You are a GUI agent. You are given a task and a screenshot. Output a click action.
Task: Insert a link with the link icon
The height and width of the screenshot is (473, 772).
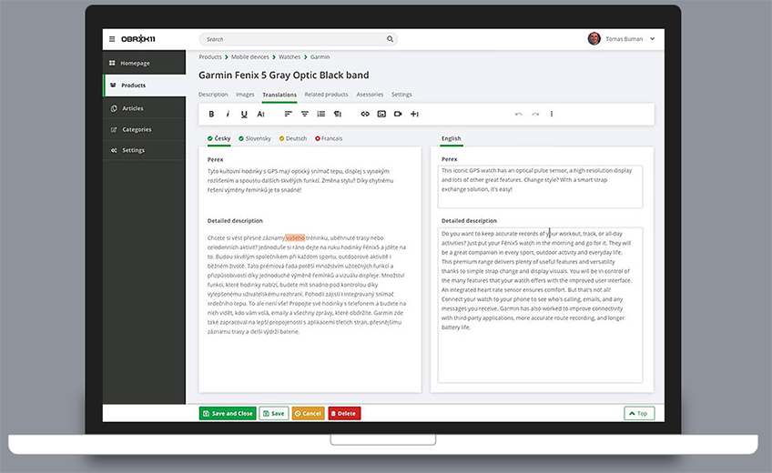click(365, 114)
